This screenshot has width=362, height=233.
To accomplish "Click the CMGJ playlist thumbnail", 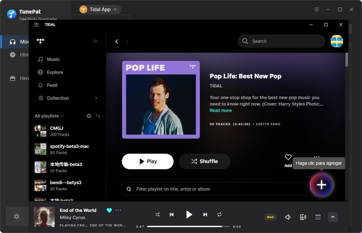I will 40,131.
